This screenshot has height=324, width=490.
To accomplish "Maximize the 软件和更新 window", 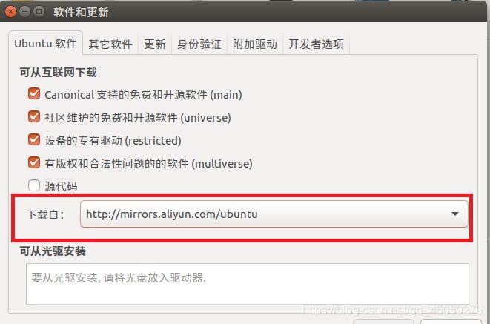I will [x=39, y=12].
